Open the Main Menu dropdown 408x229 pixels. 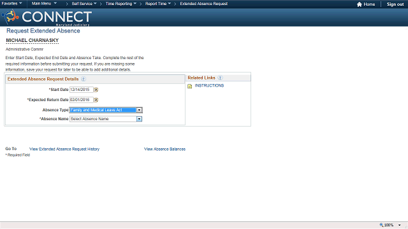[44, 4]
